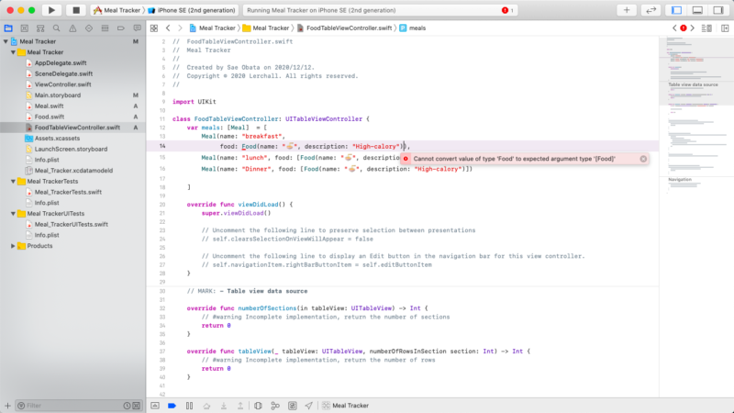734x413 pixels.
Task: Click the Library plus button in toolbar
Action: (x=627, y=10)
